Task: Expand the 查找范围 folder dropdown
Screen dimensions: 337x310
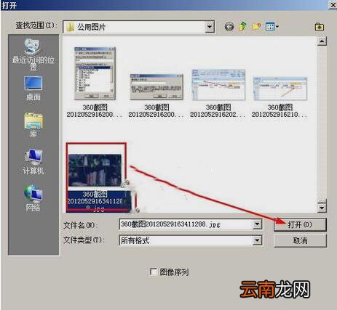Action: click(210, 27)
